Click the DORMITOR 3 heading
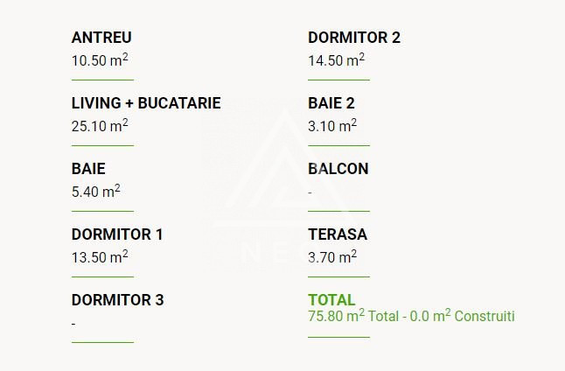Screen dimensions: 565x371 coord(117,300)
